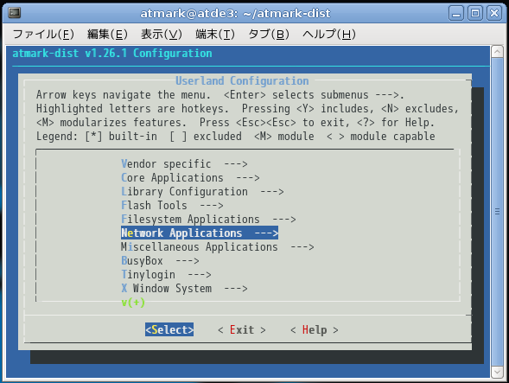Open the Vendor specific submenu

(184, 164)
